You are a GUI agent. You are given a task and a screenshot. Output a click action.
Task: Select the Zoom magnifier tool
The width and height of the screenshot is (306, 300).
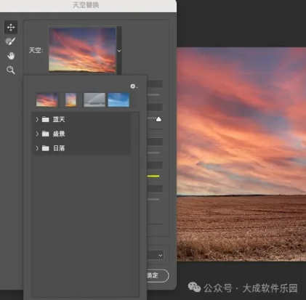point(11,70)
